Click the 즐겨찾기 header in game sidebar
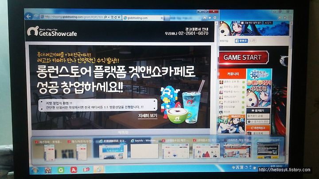 pyautogui.click(x=258, y=111)
